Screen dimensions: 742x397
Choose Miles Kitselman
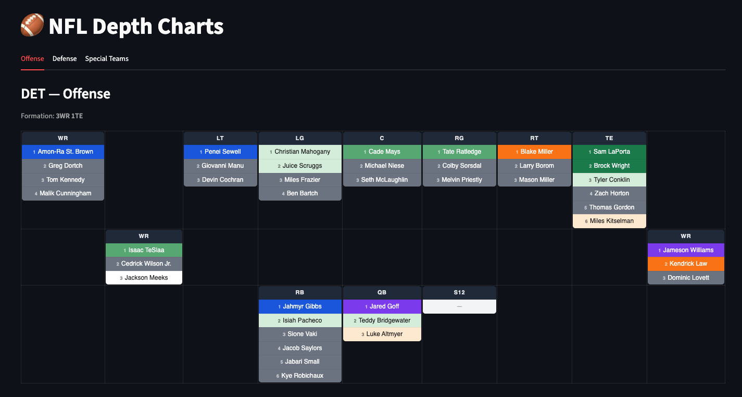609,221
